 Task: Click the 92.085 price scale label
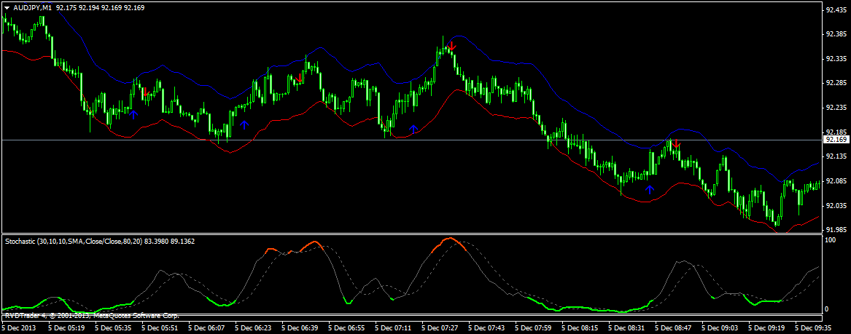[835, 181]
